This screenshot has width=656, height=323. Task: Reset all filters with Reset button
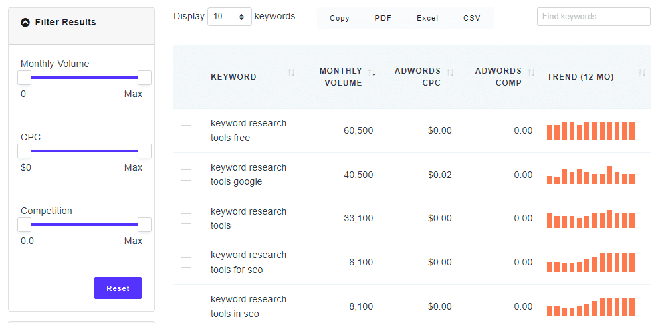coord(118,288)
